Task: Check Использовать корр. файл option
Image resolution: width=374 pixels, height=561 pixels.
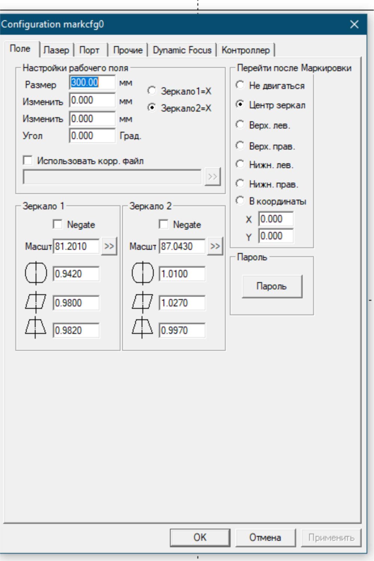Action: (x=28, y=161)
